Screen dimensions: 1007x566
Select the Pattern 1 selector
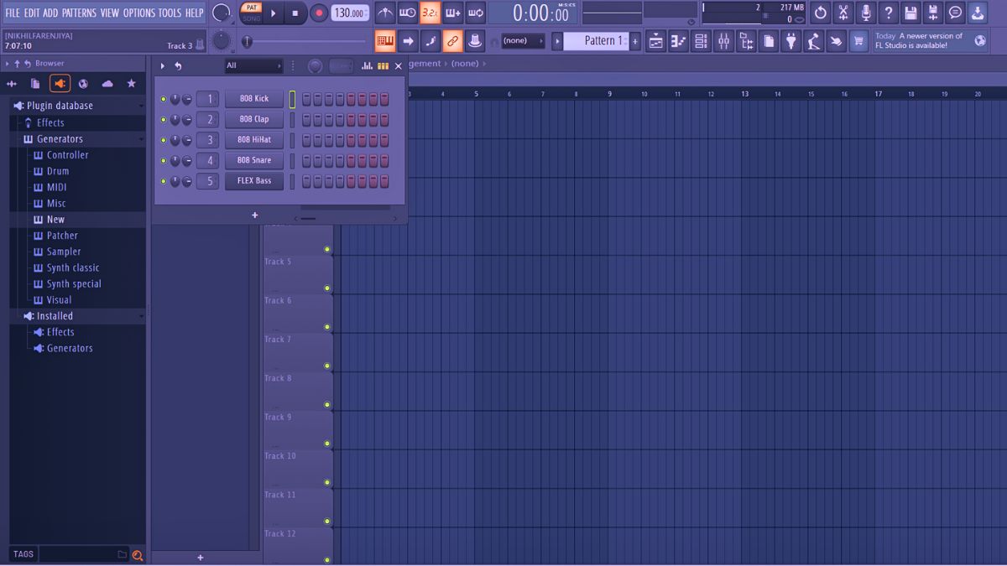pyautogui.click(x=597, y=40)
